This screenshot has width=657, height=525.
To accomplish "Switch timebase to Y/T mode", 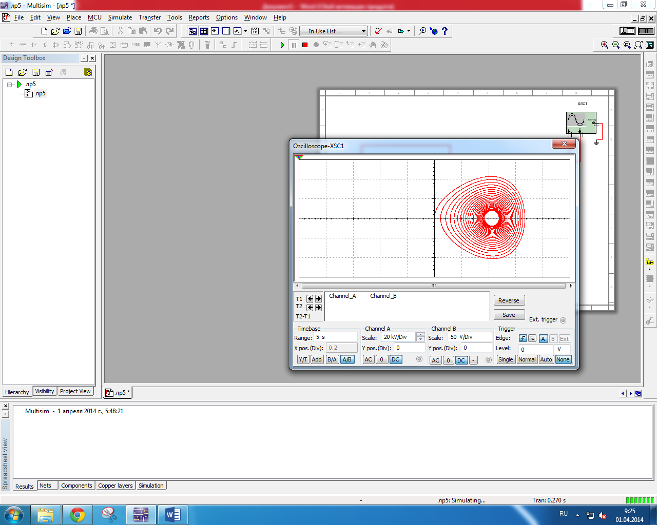I will click(x=303, y=360).
